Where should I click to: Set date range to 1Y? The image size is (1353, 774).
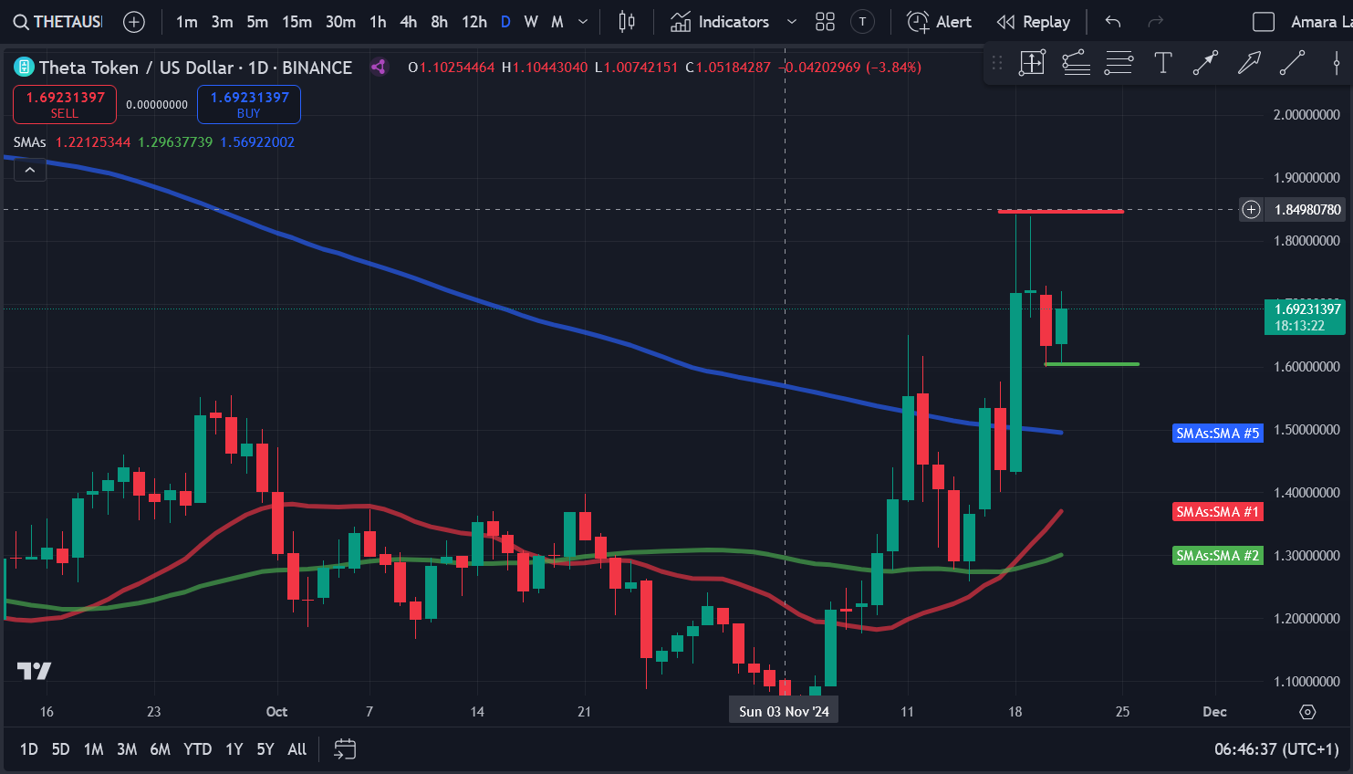click(234, 749)
